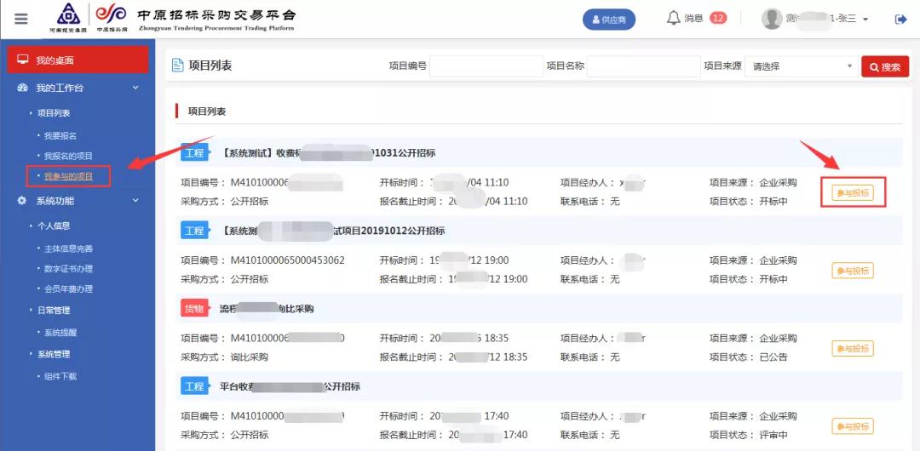Click the red 货物 tag
The height and width of the screenshot is (451, 920).
point(194,309)
